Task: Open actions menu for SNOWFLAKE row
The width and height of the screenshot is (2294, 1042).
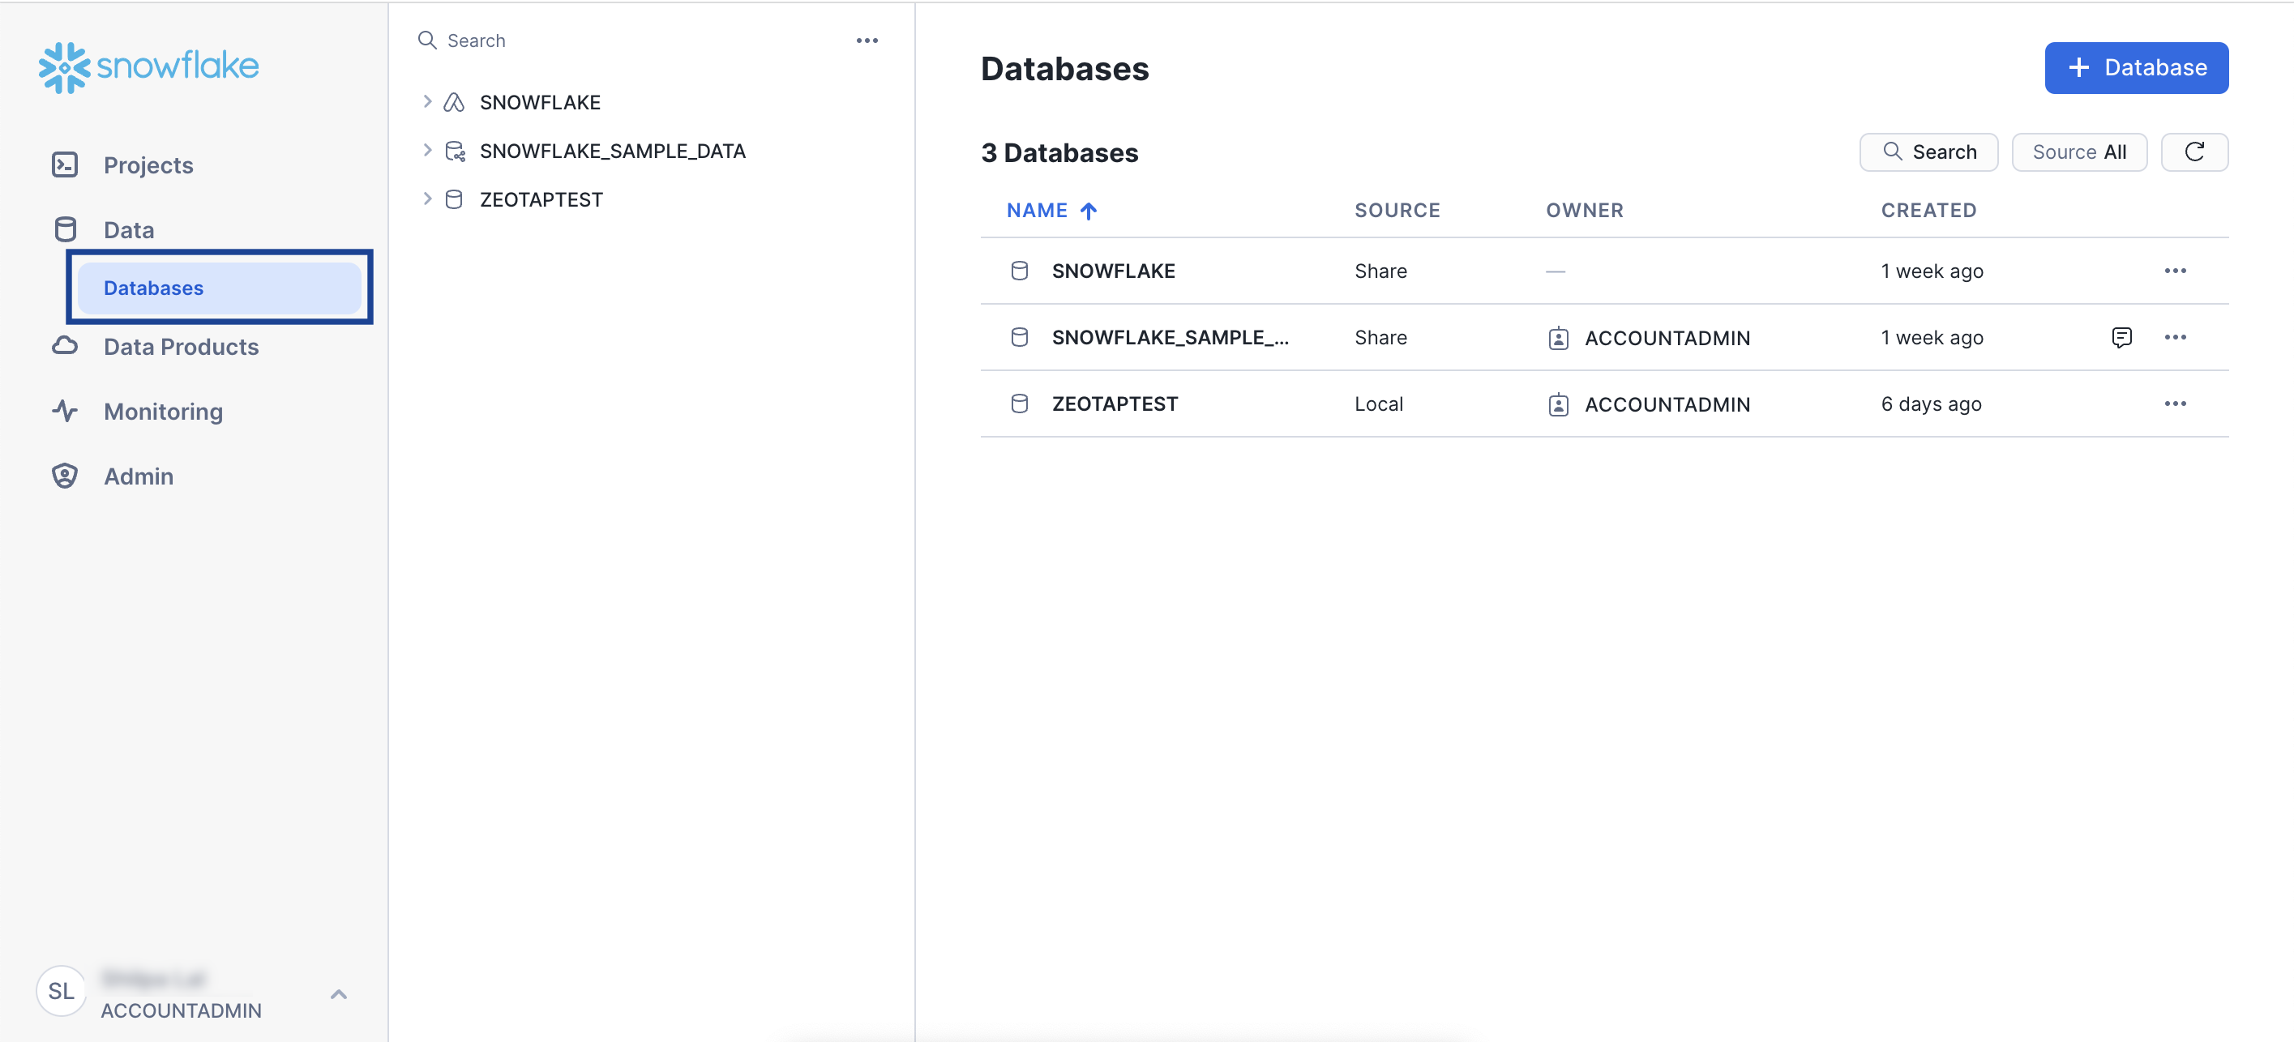Action: click(2175, 271)
